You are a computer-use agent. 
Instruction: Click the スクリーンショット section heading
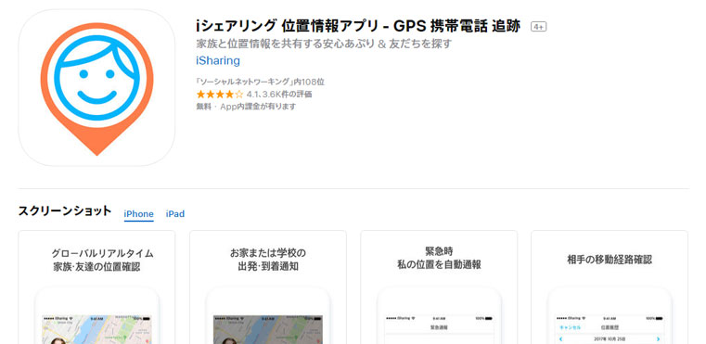point(65,210)
